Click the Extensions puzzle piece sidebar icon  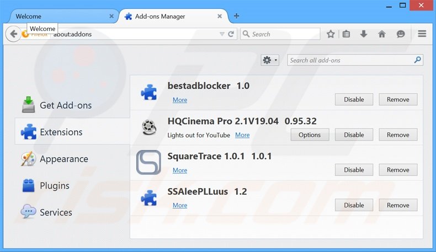click(x=28, y=132)
